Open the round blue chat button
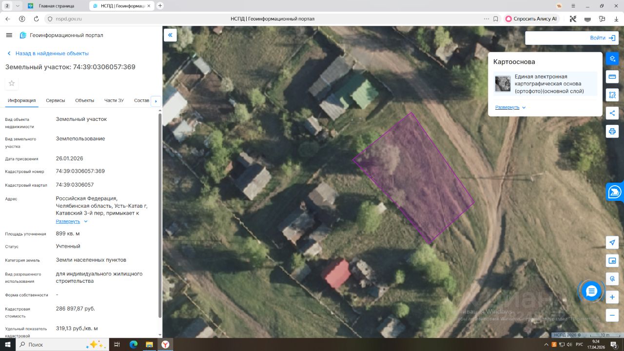Screen dimensions: 624x351 click(x=591, y=291)
